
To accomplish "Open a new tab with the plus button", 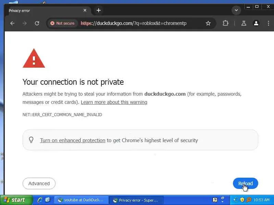I will pos(99,10).
